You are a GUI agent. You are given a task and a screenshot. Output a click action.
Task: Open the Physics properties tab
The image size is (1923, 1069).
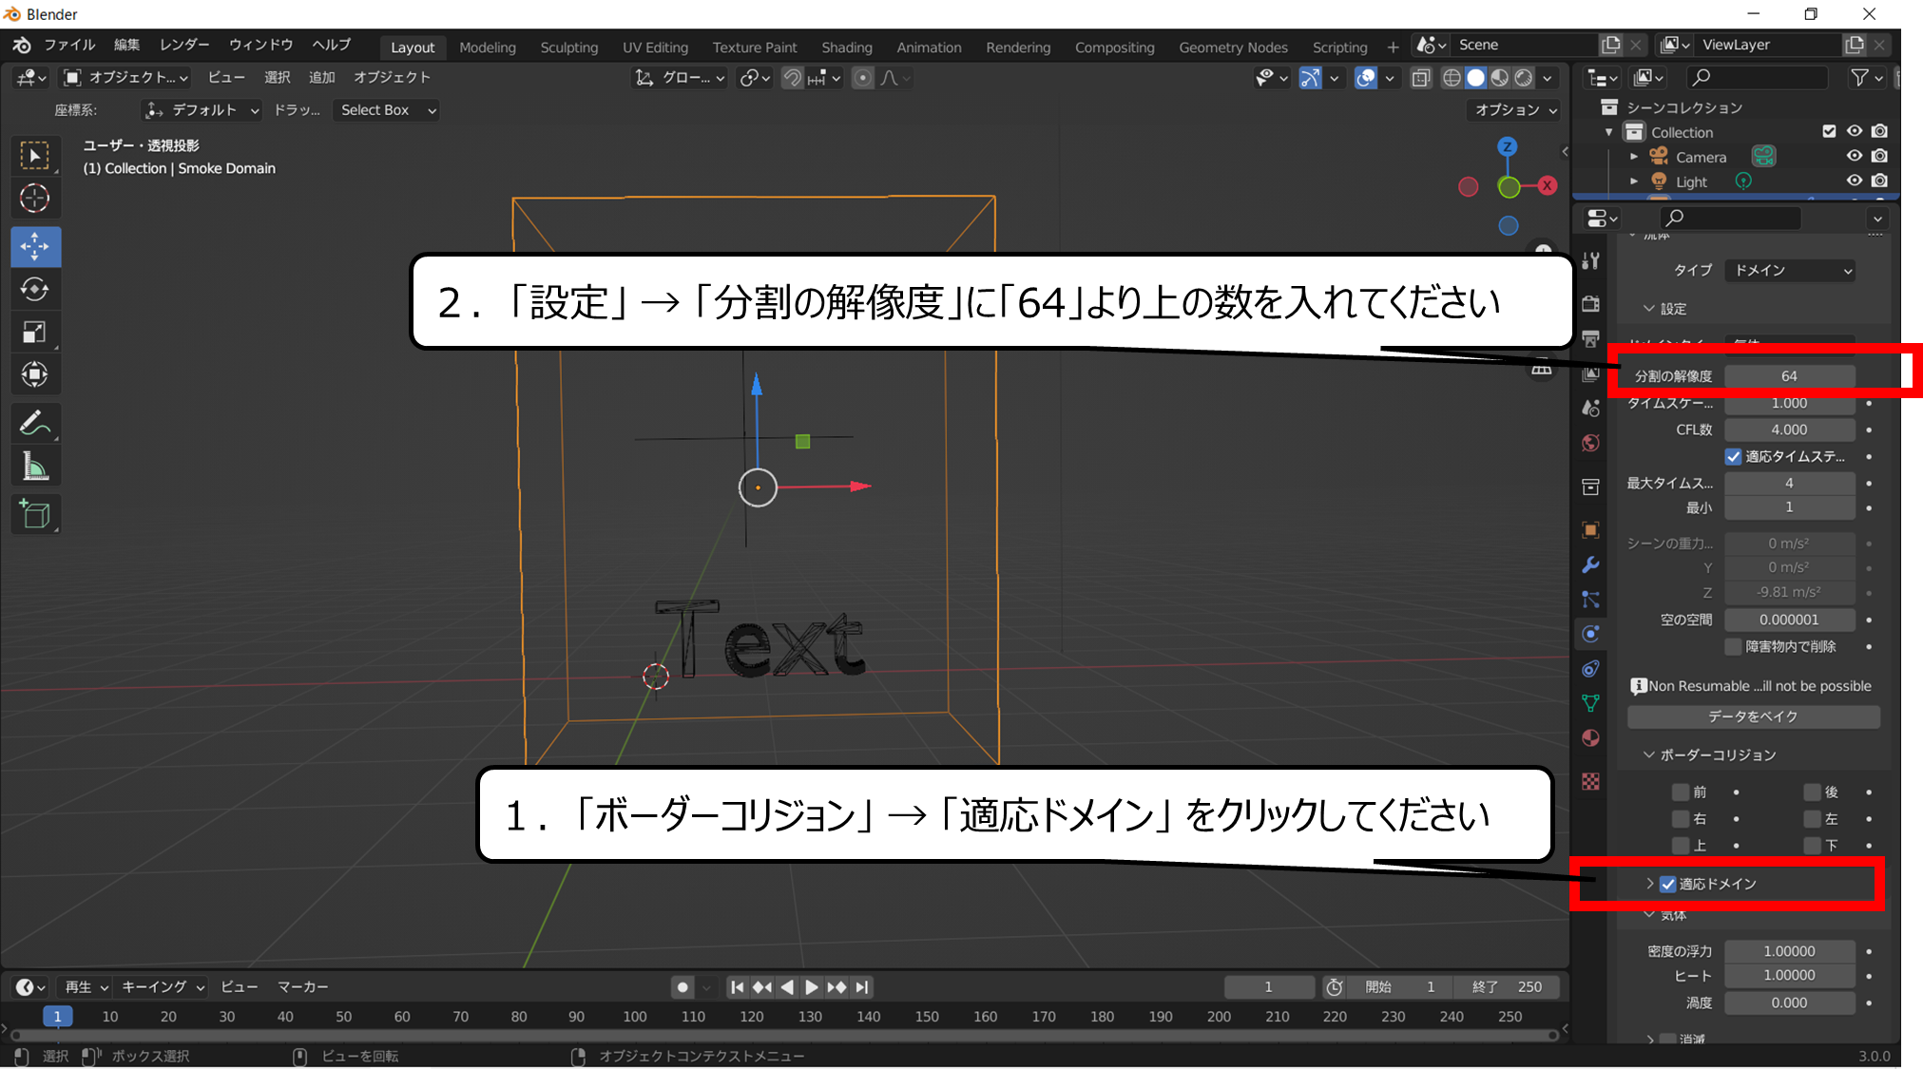(x=1590, y=634)
